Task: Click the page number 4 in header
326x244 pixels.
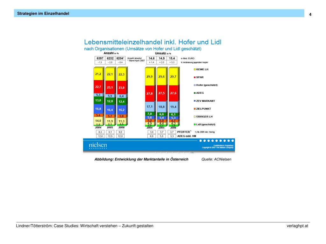Action: pos(310,15)
